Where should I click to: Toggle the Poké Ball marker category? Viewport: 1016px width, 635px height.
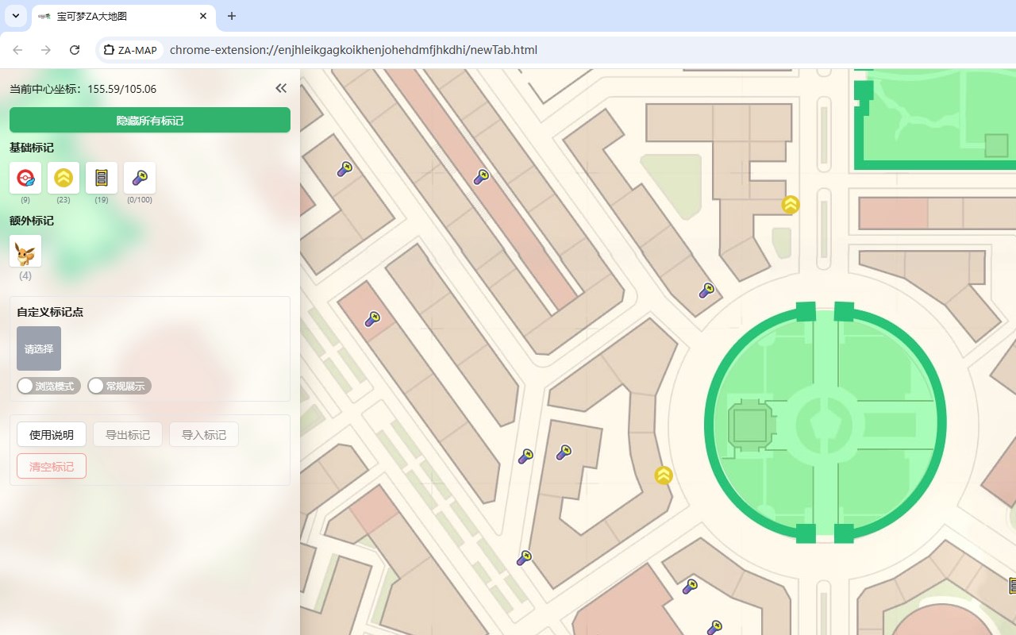click(25, 178)
